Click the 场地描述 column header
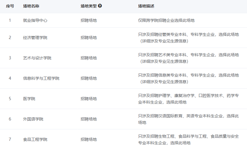The width and height of the screenshot is (247, 148). pyautogui.click(x=146, y=6)
